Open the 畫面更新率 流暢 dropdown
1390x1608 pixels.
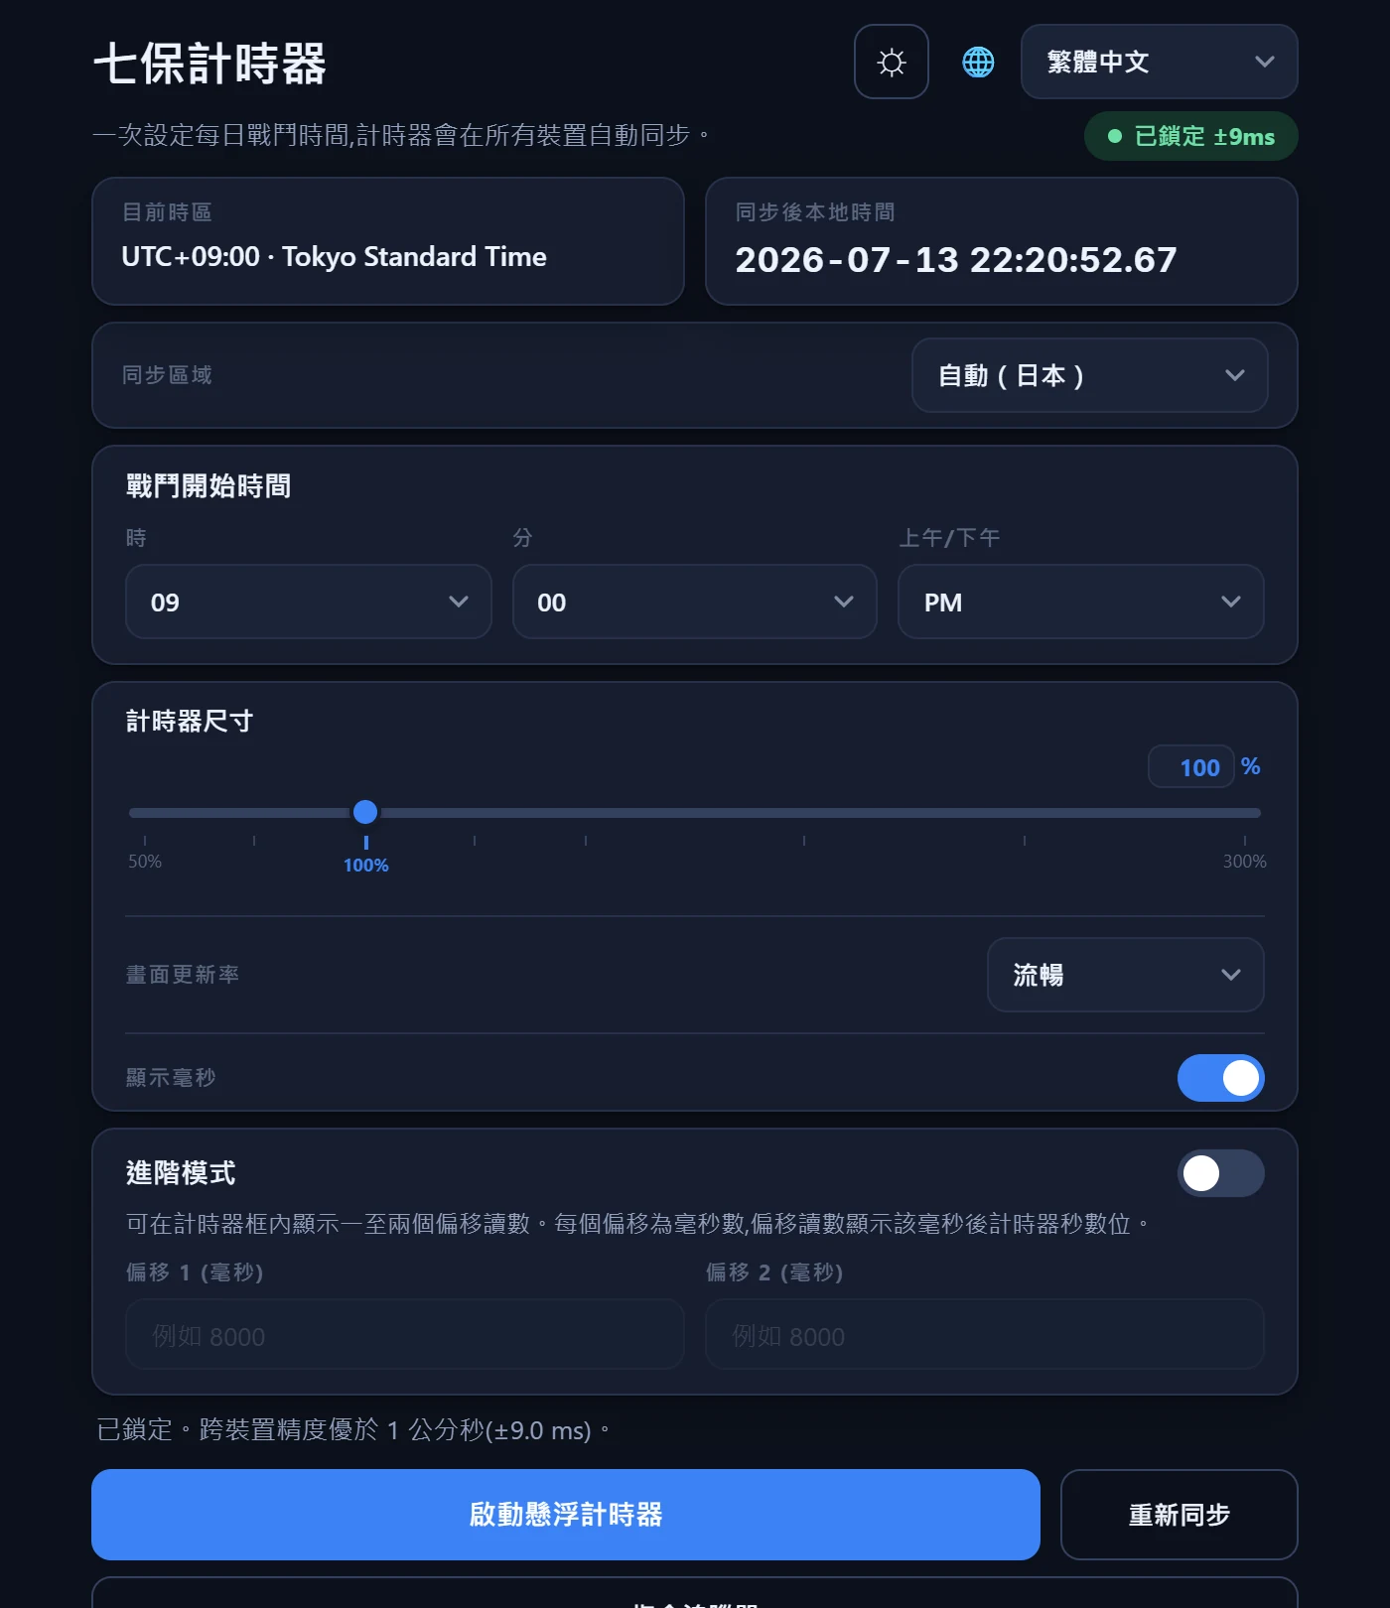point(1125,975)
